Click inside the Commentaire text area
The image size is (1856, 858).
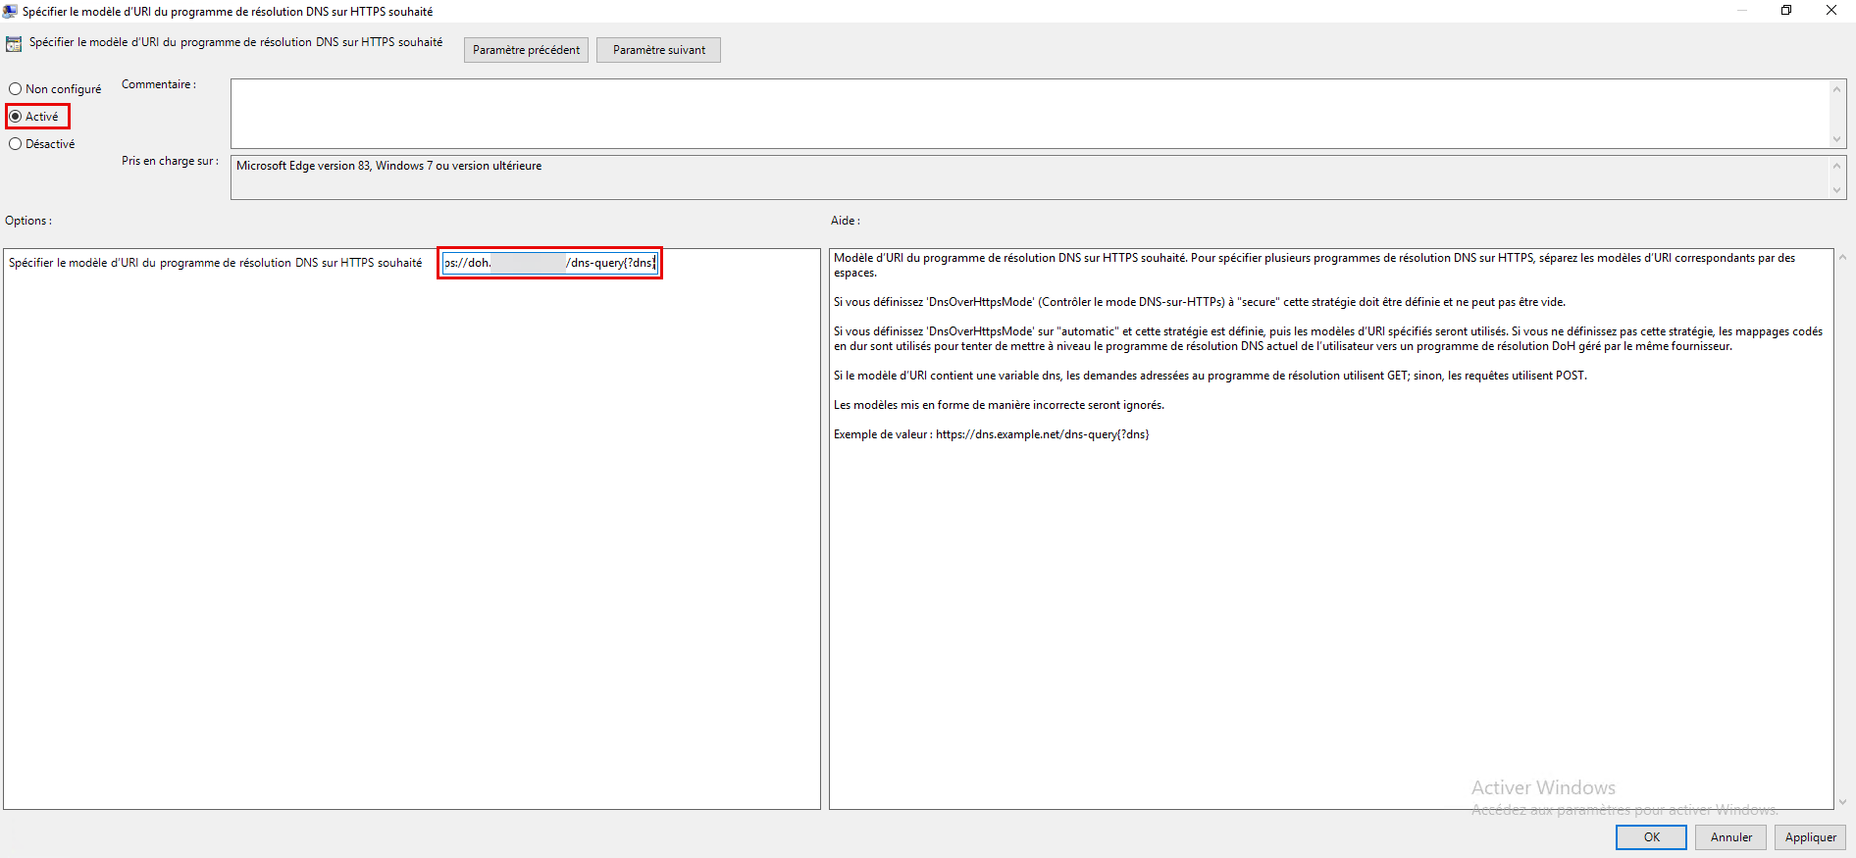(x=1030, y=114)
